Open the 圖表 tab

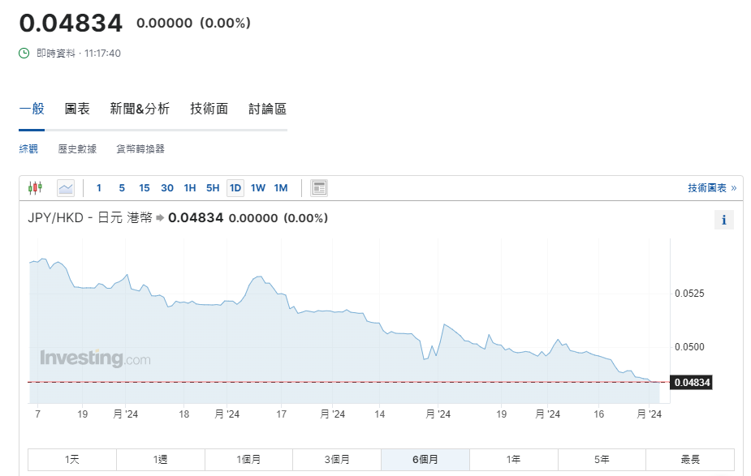point(77,109)
